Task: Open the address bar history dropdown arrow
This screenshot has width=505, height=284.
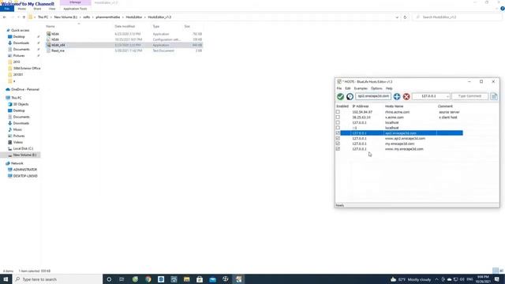Action: click(397, 17)
